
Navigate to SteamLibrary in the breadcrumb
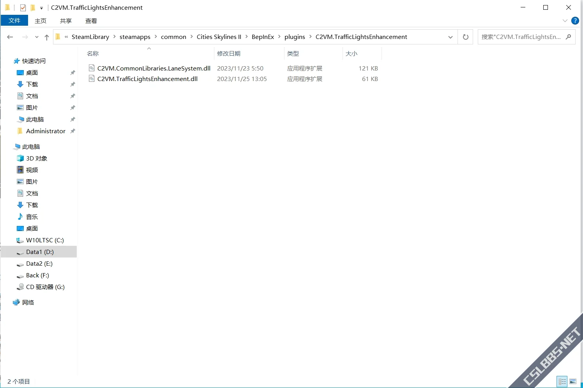tap(90, 37)
